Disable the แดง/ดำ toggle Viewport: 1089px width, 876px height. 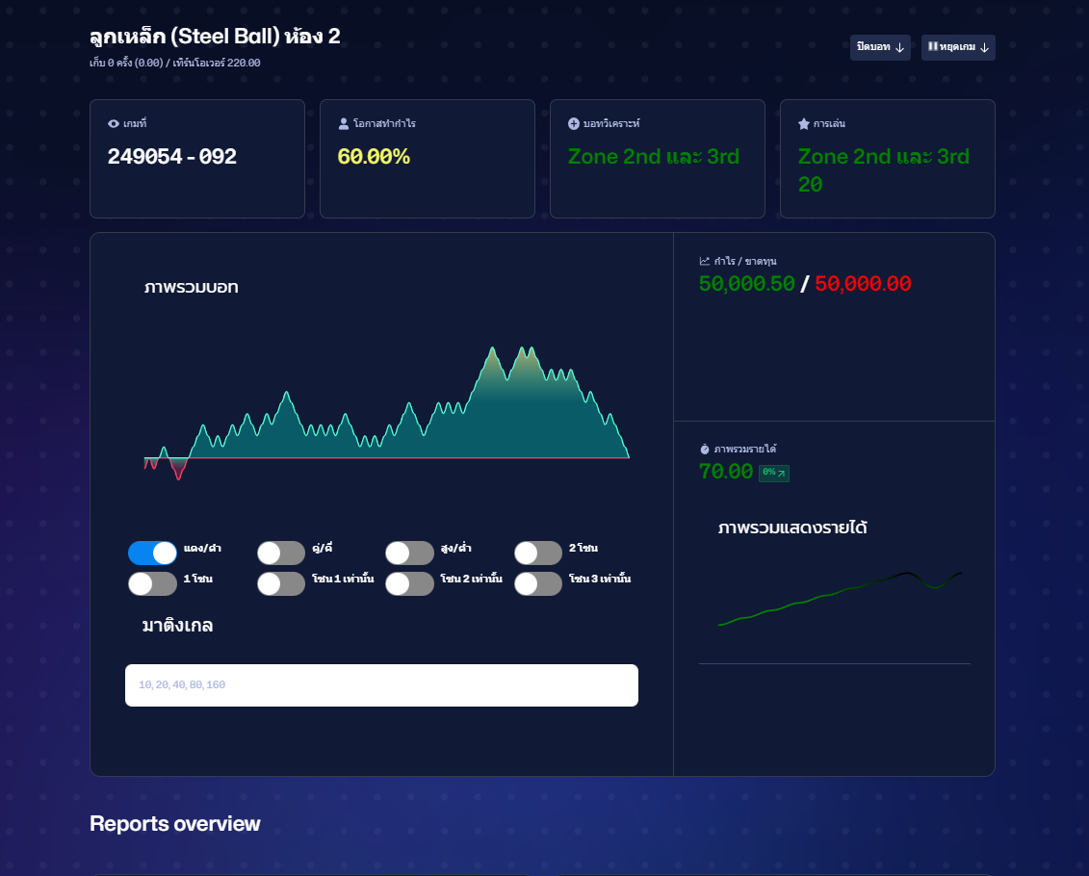tap(152, 553)
